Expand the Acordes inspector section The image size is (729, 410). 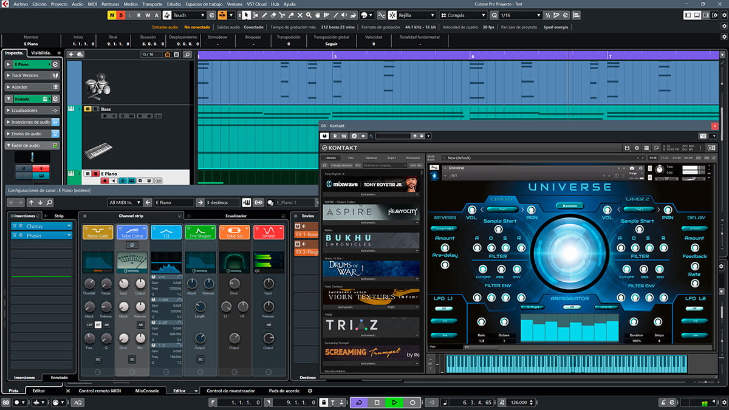click(32, 87)
